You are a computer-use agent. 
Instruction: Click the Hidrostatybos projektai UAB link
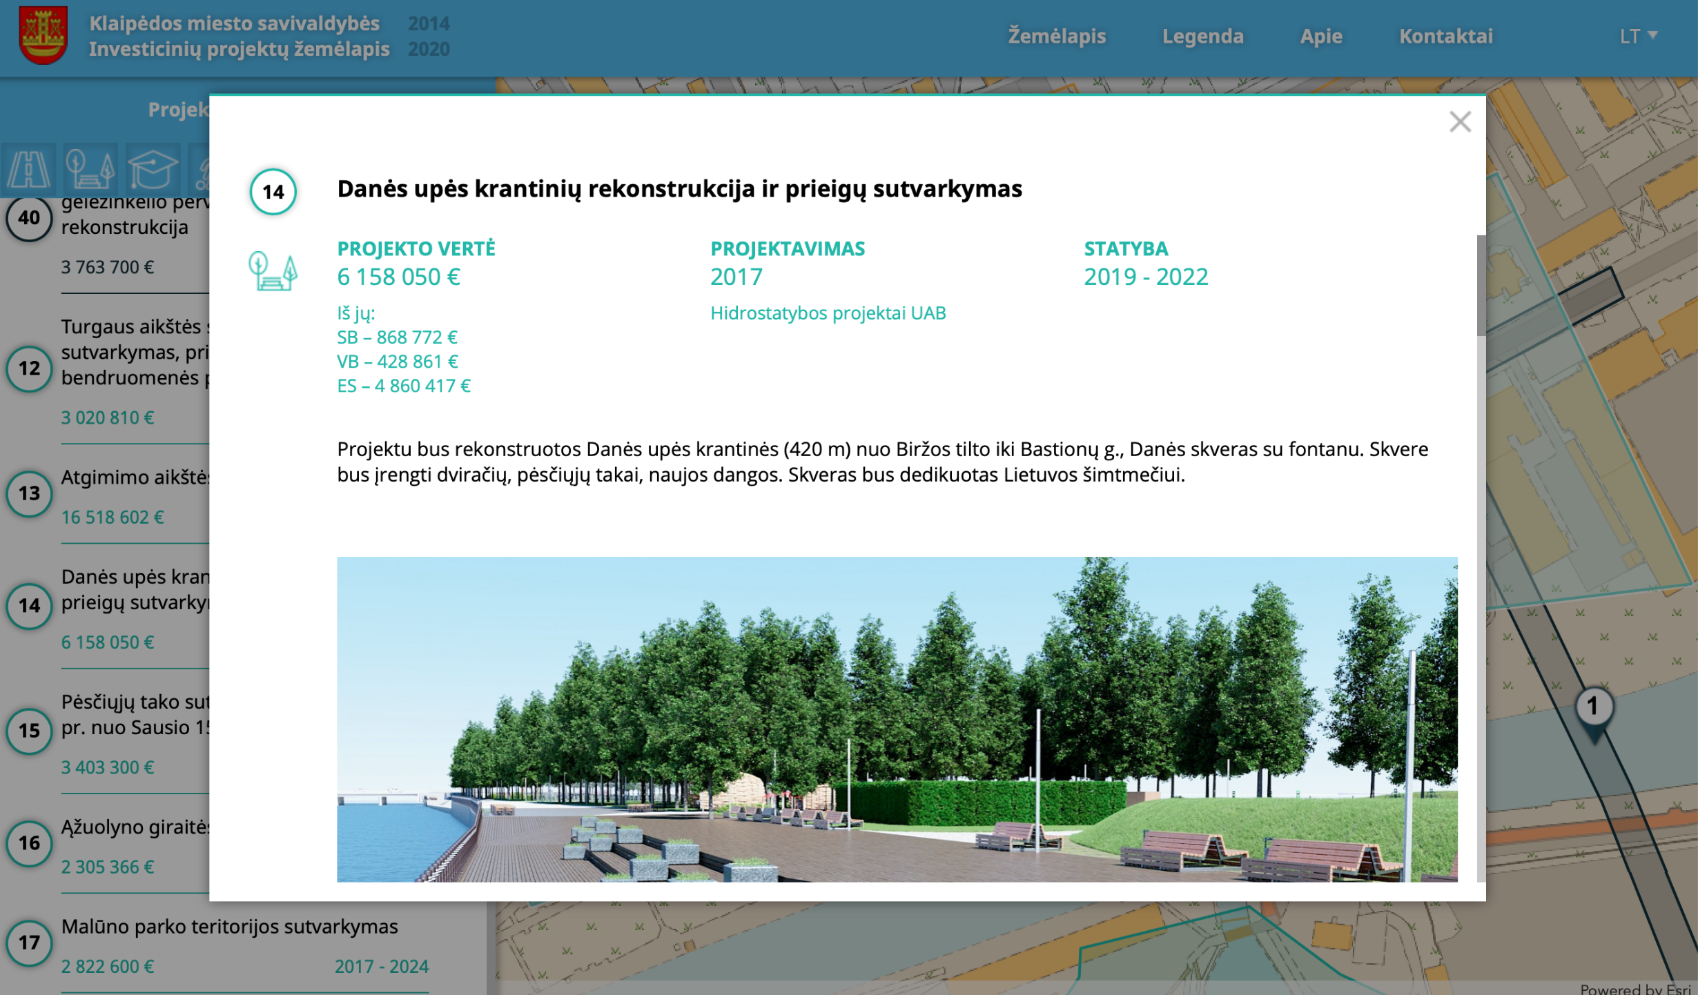click(x=828, y=313)
